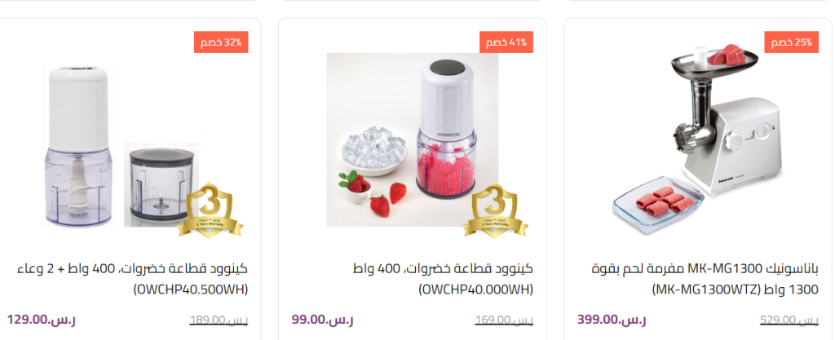Viewport: 835px width, 340px height.
Task: Click the 41% discount badge
Action: (x=506, y=42)
